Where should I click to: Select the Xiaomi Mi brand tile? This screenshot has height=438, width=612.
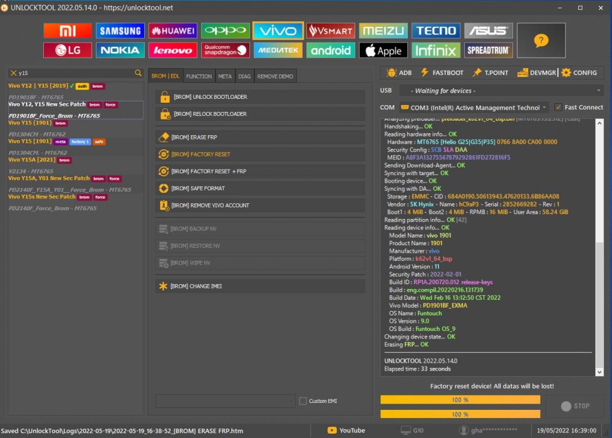(68, 31)
